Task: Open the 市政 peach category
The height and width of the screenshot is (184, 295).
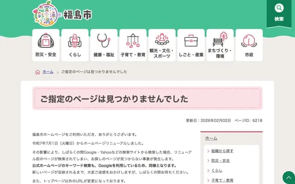Action: point(249,45)
